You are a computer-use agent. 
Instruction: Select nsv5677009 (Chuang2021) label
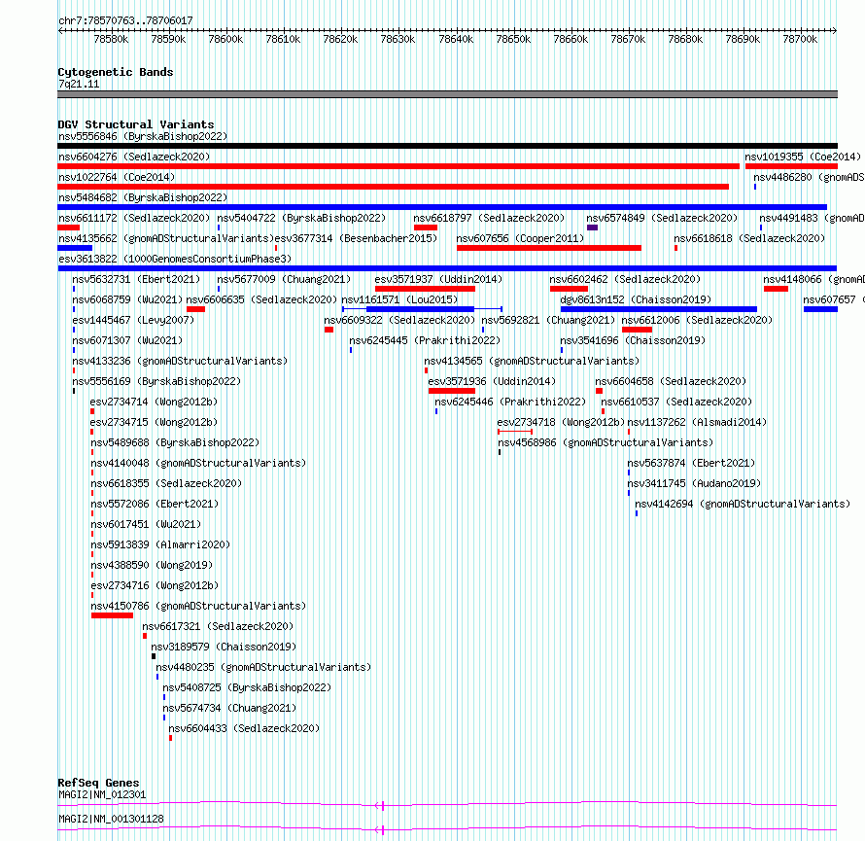284,279
